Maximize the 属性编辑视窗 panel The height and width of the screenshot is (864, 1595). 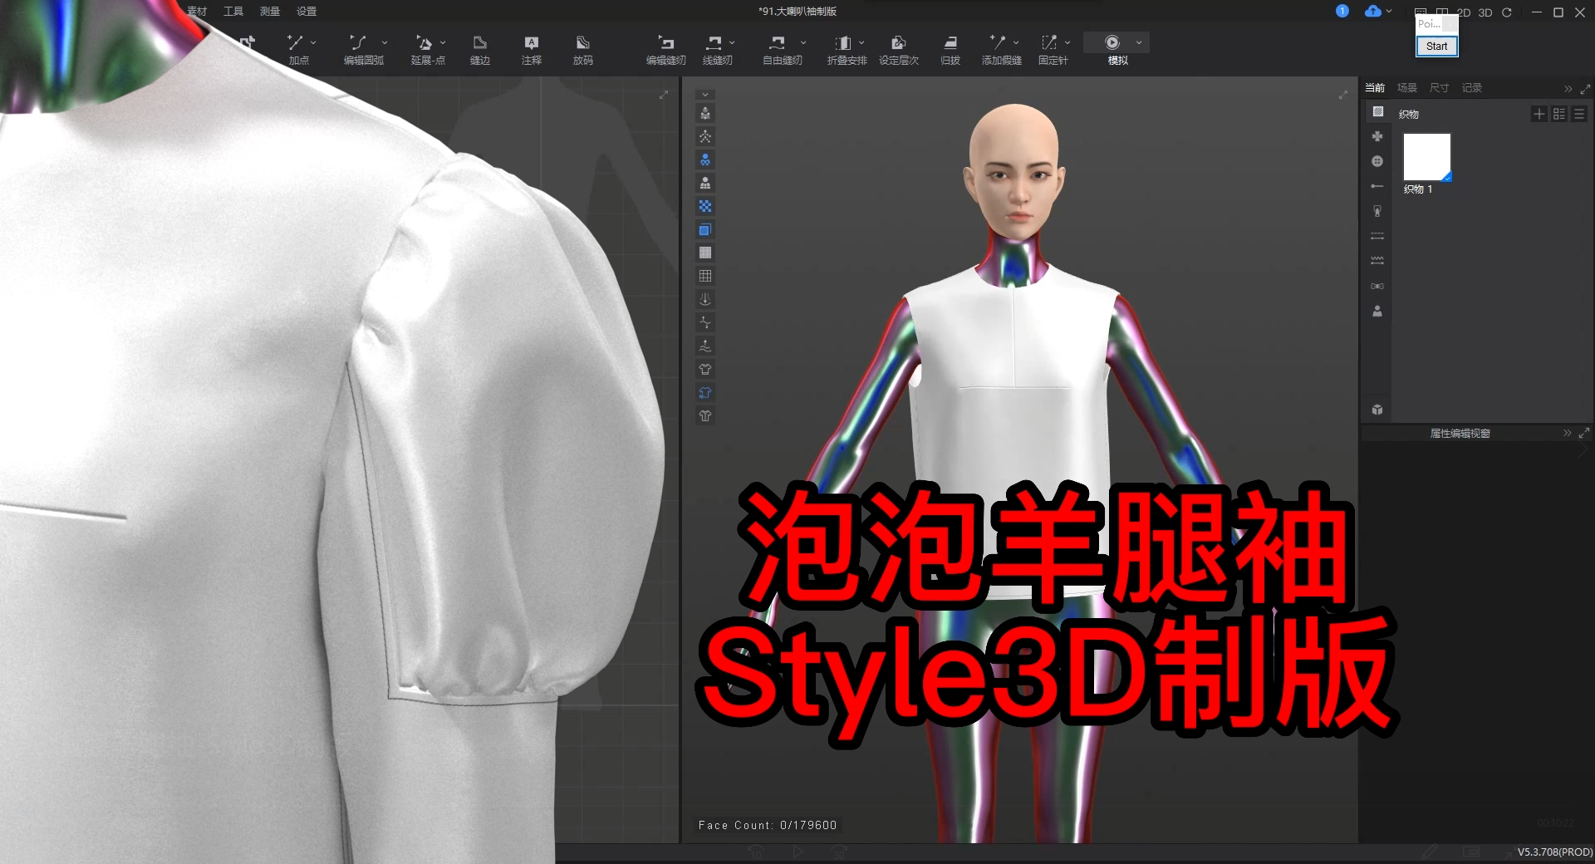point(1584,433)
